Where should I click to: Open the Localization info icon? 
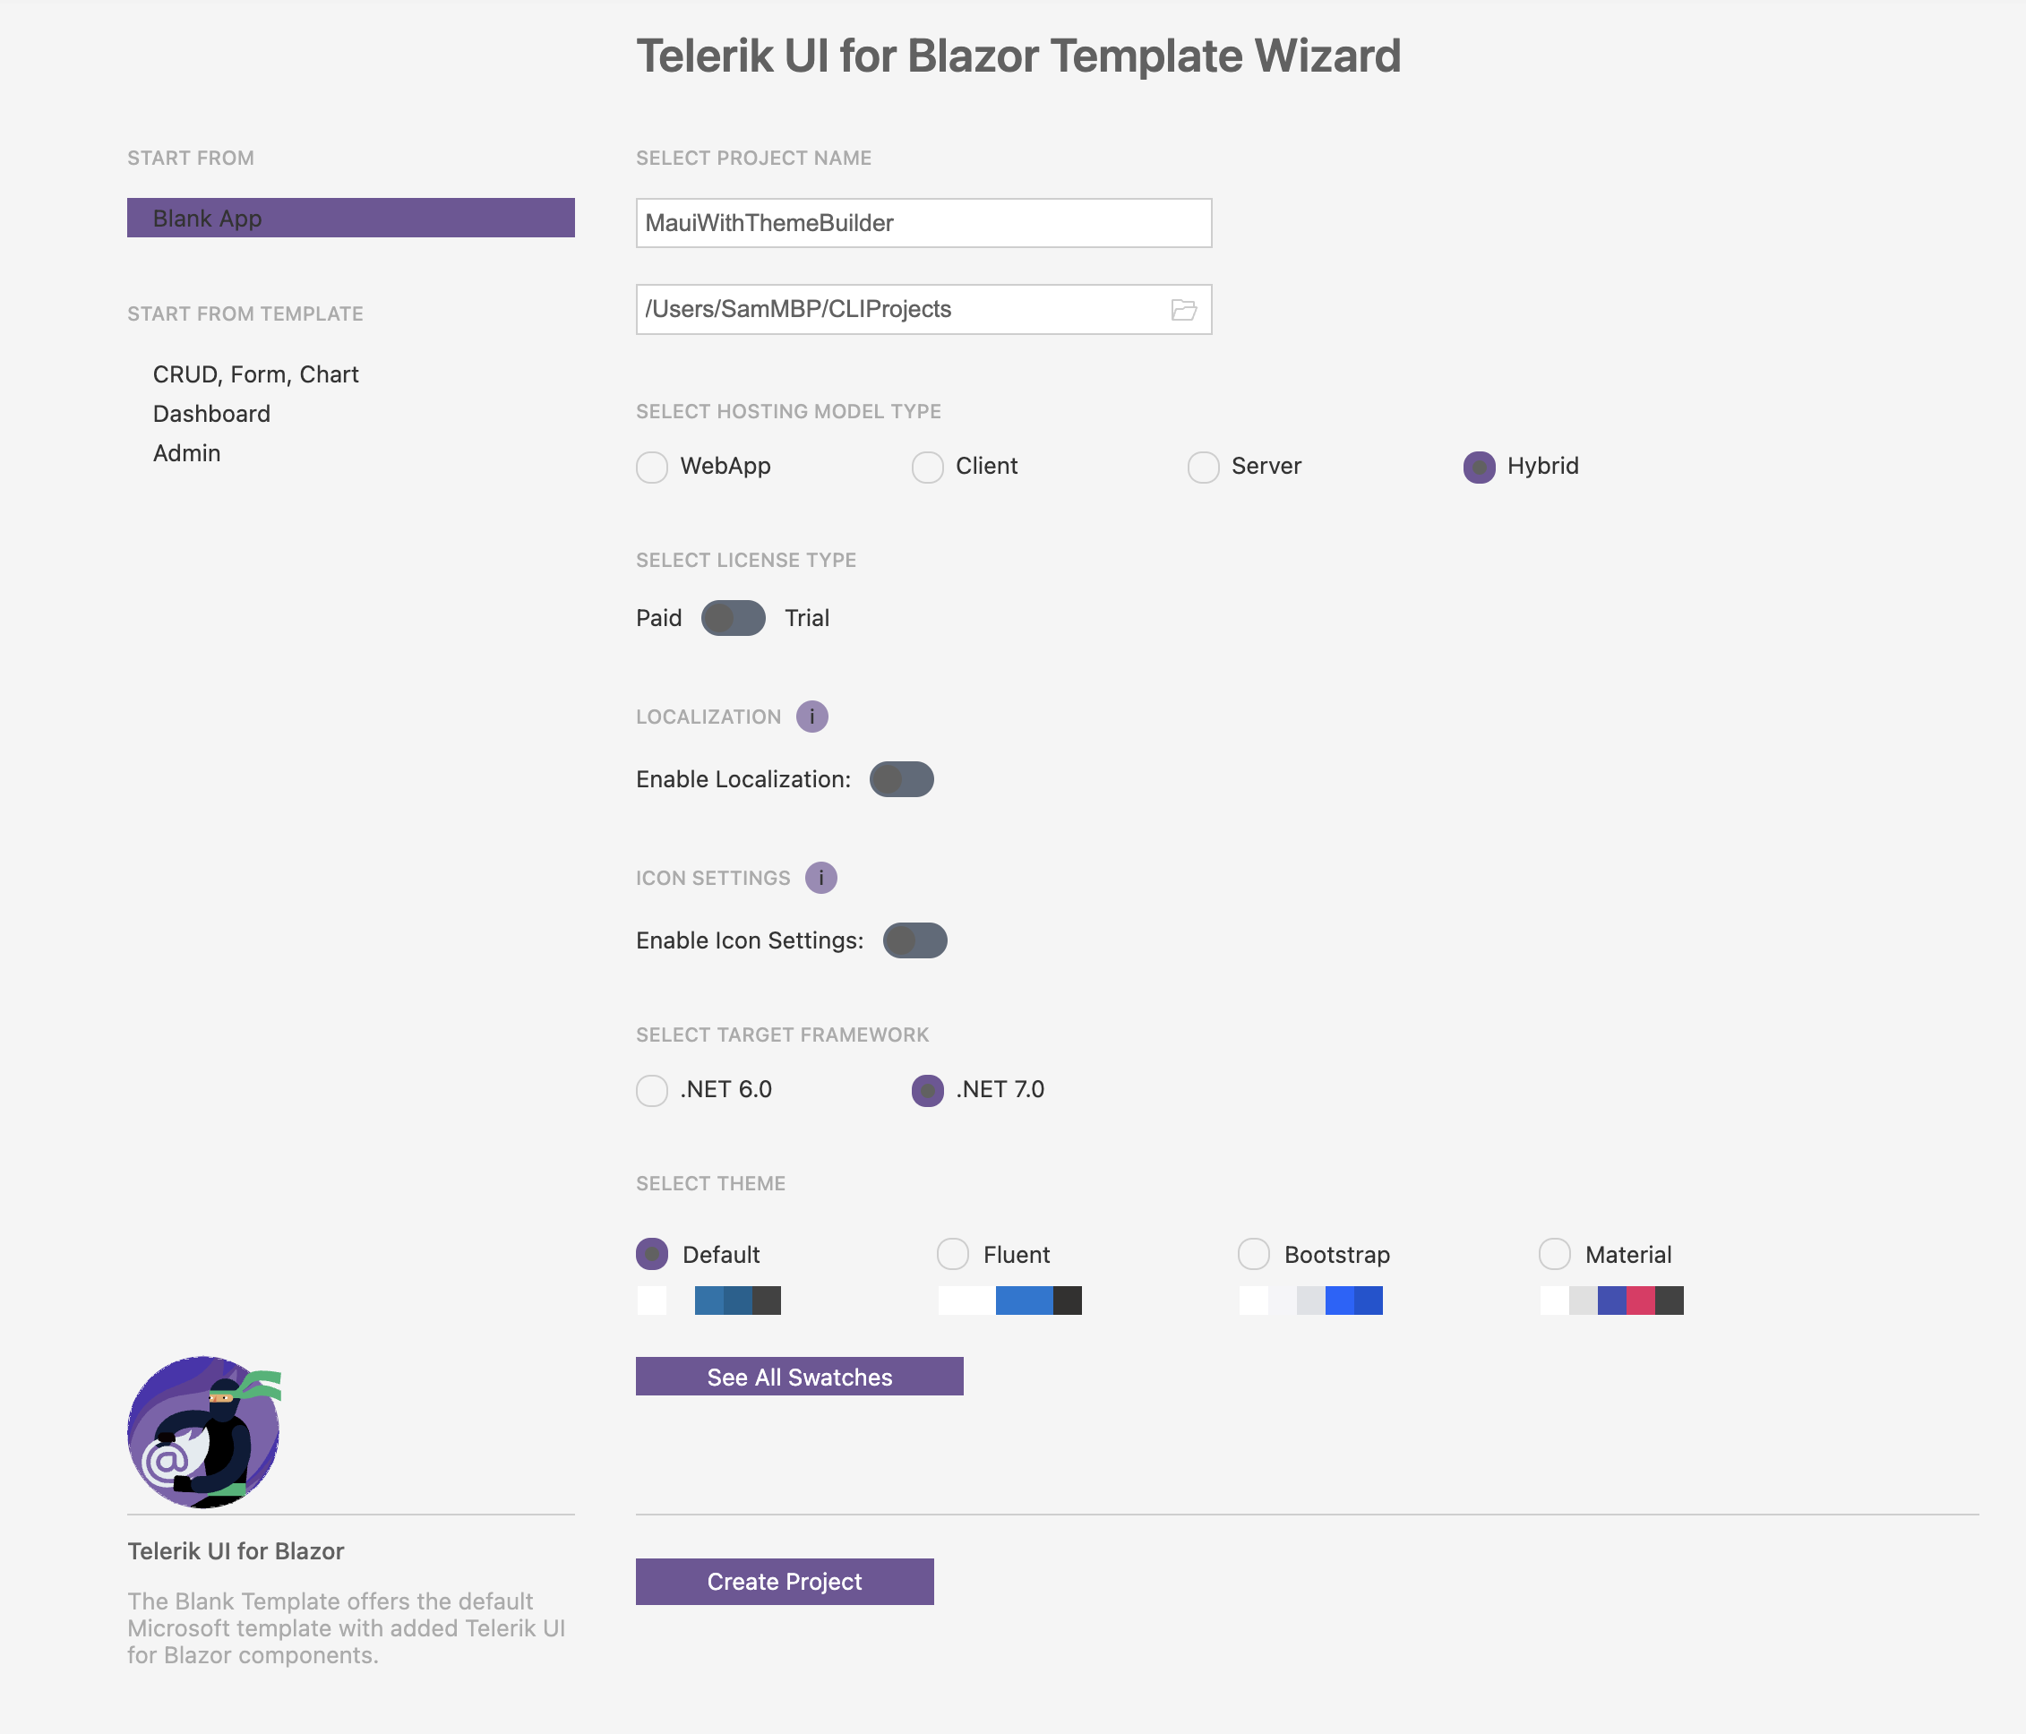click(x=811, y=717)
